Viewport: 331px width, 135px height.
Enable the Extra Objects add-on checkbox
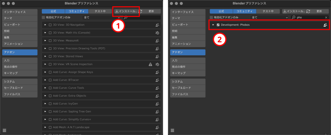(x=50, y=96)
